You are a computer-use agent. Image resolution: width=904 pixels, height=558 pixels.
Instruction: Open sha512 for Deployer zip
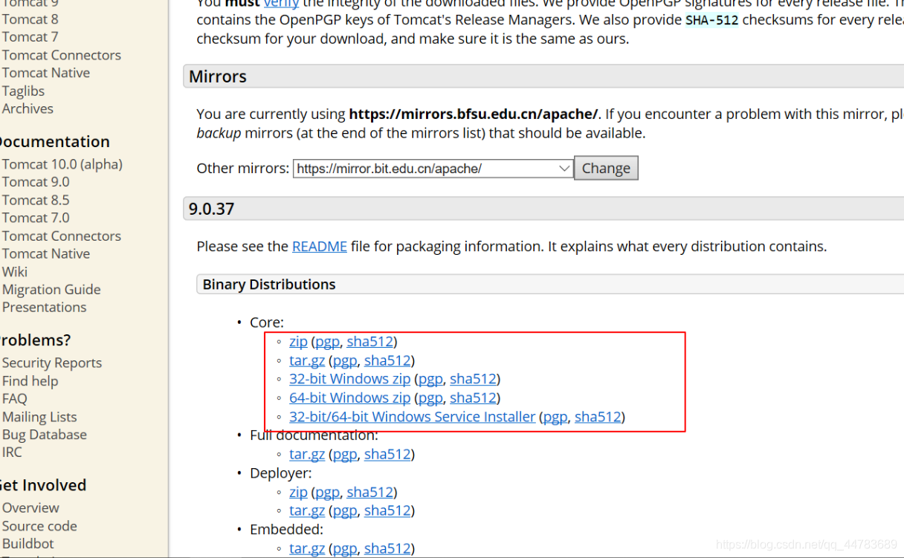pyautogui.click(x=369, y=492)
